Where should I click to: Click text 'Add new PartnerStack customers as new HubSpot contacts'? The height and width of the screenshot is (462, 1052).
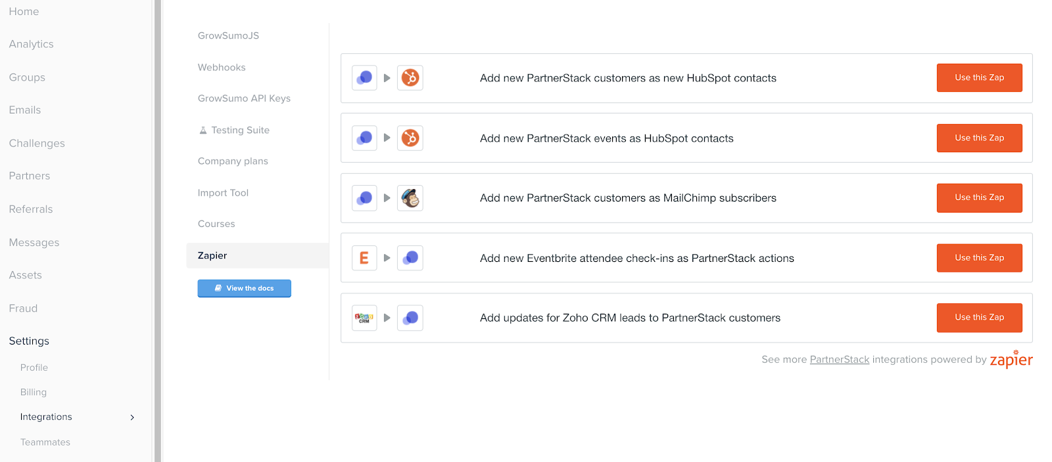click(x=628, y=78)
